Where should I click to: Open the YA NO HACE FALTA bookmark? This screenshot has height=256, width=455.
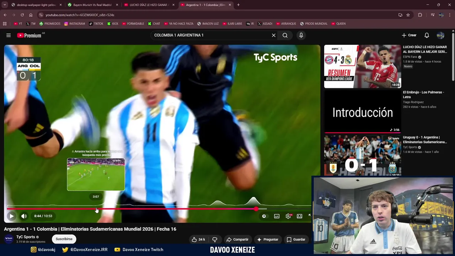[179, 24]
